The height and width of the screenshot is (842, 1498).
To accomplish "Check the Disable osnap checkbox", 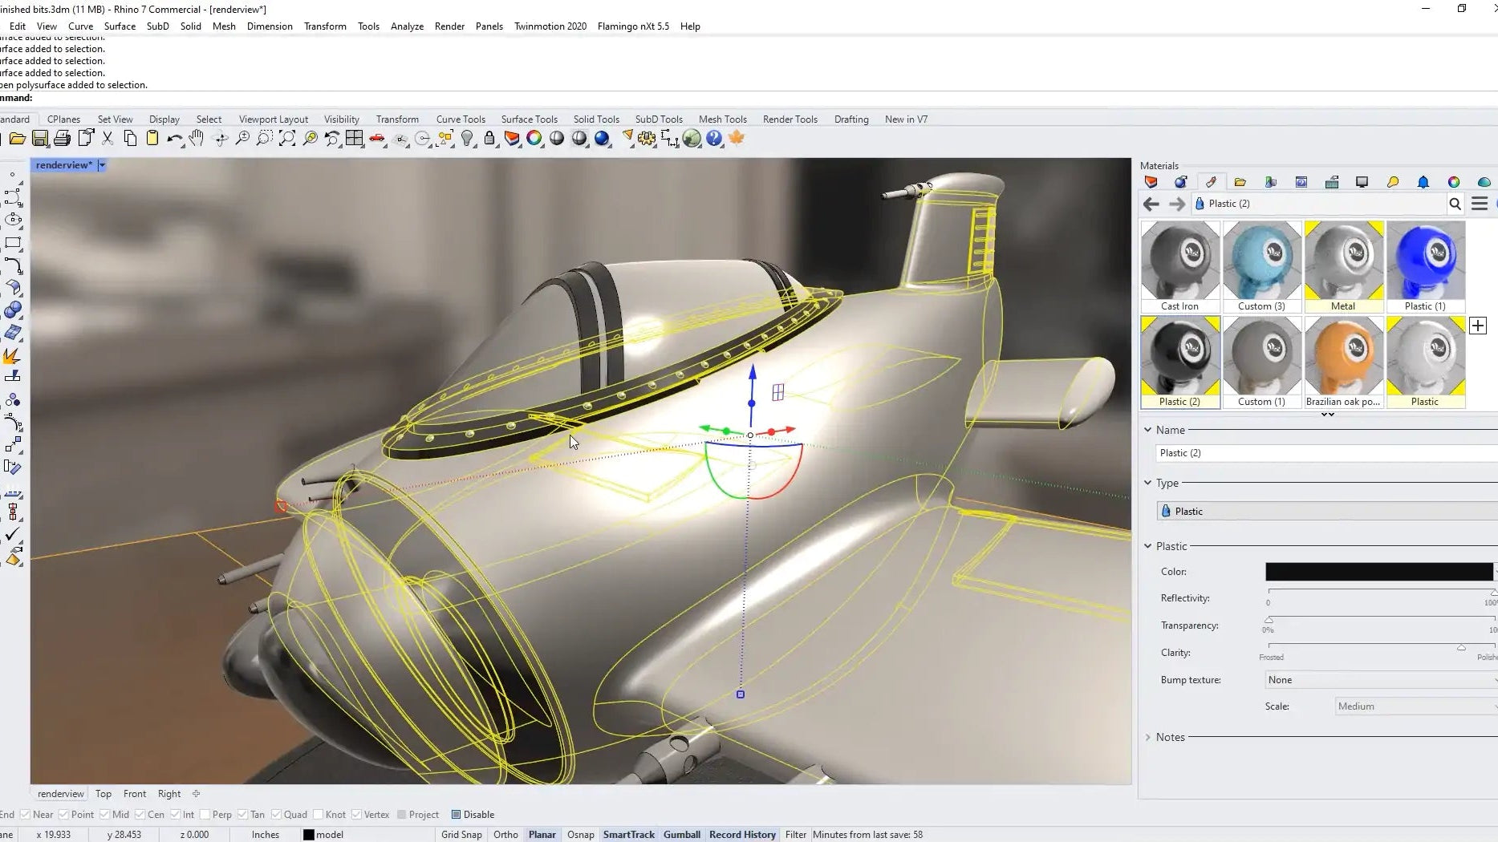I will 456,815.
